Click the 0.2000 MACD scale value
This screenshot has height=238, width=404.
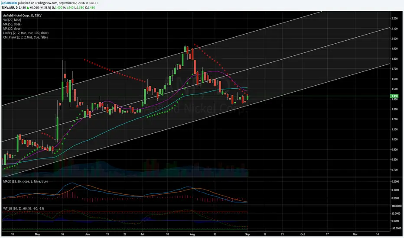coord(395,181)
